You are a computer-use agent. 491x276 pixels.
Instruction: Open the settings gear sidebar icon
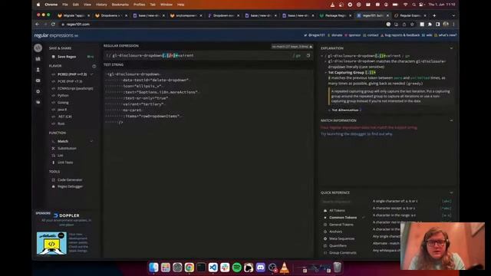tap(38, 91)
